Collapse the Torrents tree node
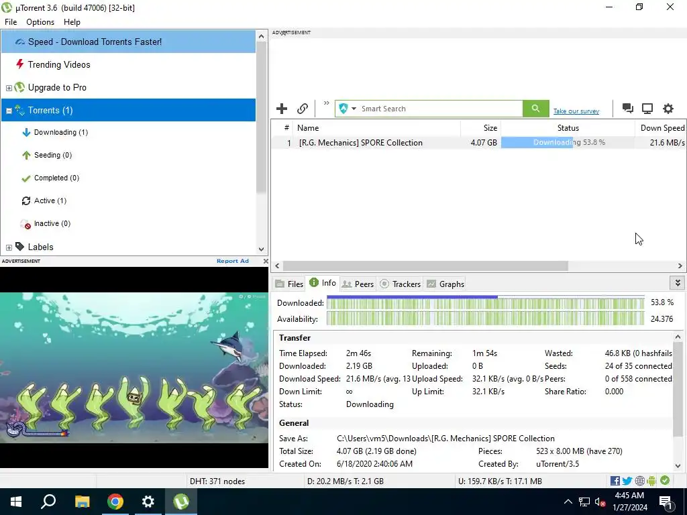Image resolution: width=687 pixels, height=515 pixels. (9, 111)
